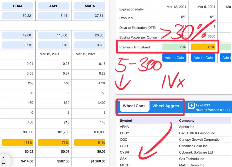The width and height of the screenshot is (232, 167).
Task: Select the GSX symbol row
Action: click(123, 159)
